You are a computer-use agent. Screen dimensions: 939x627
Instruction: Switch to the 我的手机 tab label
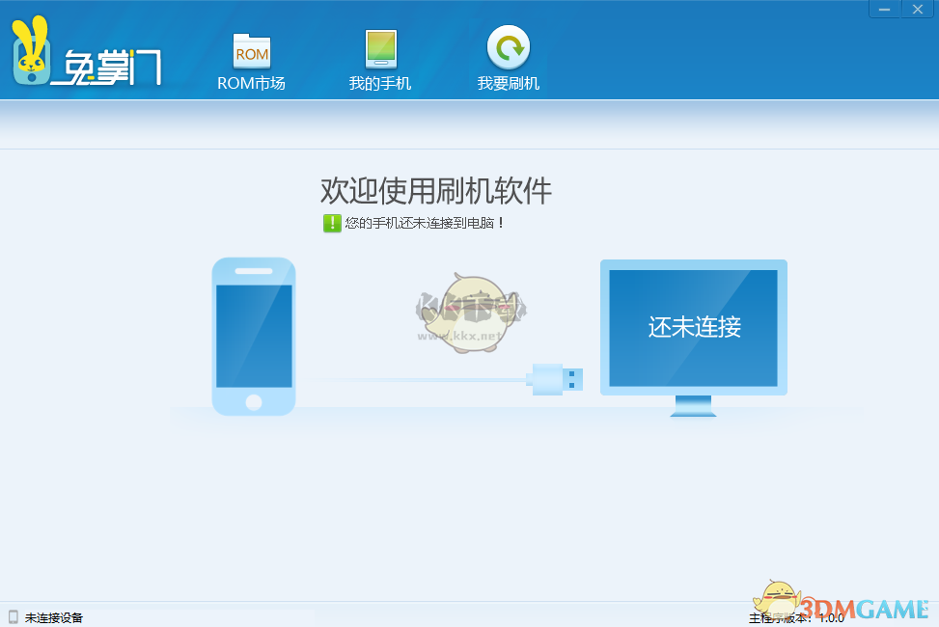pyautogui.click(x=379, y=85)
